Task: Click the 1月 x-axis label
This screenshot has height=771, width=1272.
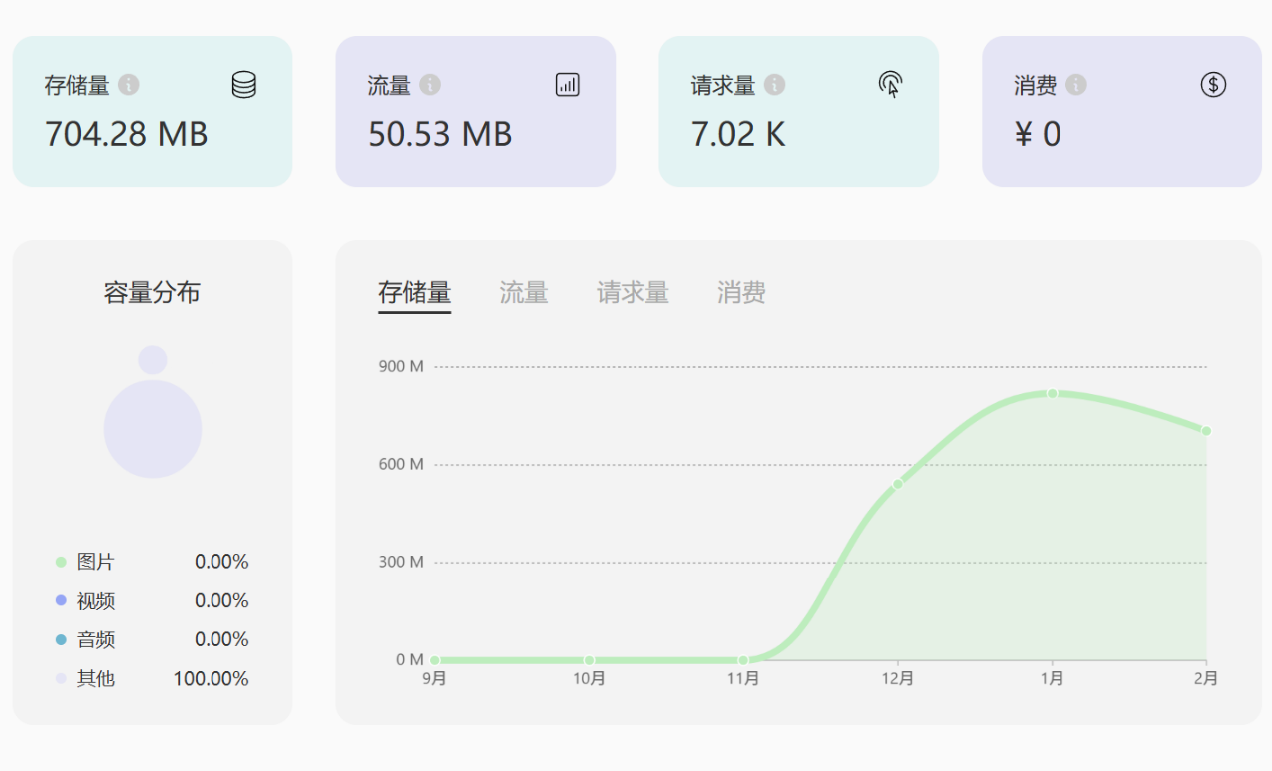Action: click(x=1052, y=679)
